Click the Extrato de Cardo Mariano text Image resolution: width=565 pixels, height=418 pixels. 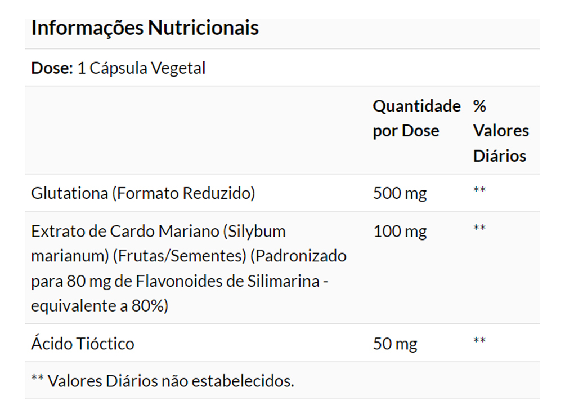[x=125, y=231]
